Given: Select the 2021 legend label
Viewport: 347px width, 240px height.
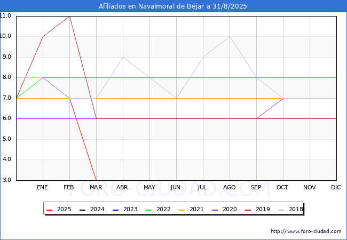Looking at the screenshot, I should tap(196, 209).
